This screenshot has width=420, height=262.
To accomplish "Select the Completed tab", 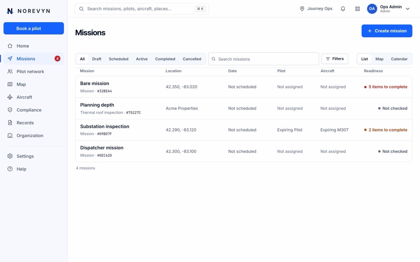I will click(x=165, y=59).
